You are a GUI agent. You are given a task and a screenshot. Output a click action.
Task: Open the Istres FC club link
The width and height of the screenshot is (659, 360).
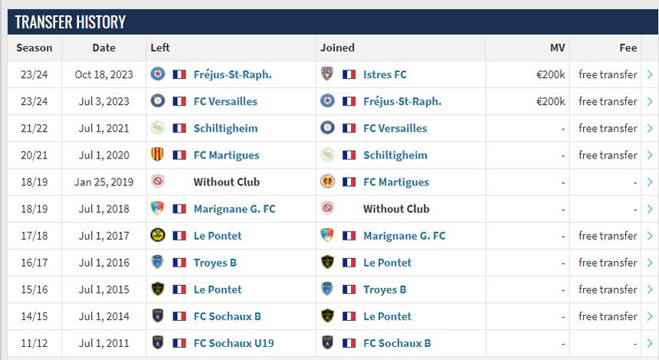pos(385,74)
